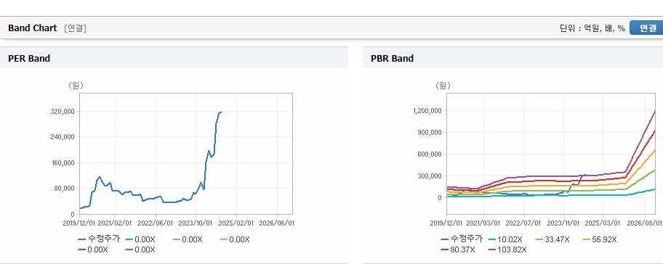Screen dimensions: 663x264
Task: Toggle 수정주가 legend in PER Band chart
Action: 100,239
